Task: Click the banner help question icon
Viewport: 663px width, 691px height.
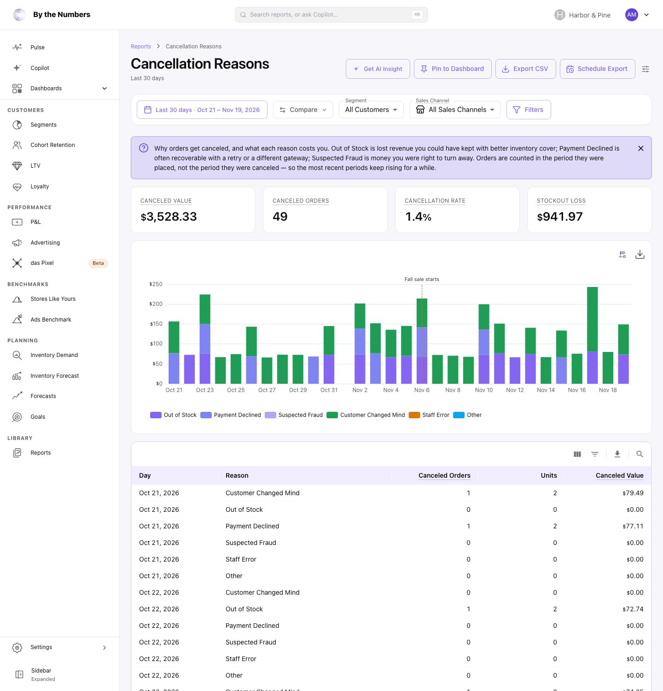Action: click(144, 148)
